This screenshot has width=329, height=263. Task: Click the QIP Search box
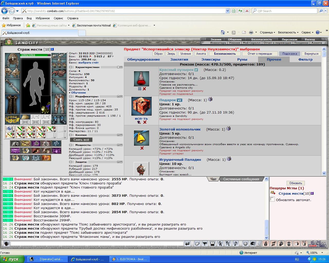tap(284, 11)
